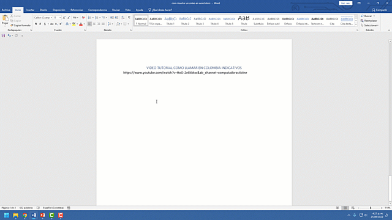The width and height of the screenshot is (392, 220).
Task: Click the Cortar scissors command
Action: click(15, 16)
